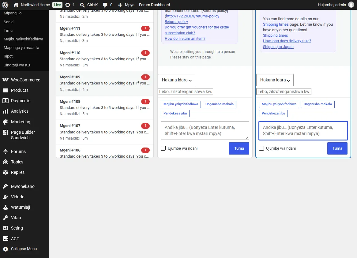Click the Northwind Home house icon
The height and width of the screenshot is (258, 357).
[16, 5]
